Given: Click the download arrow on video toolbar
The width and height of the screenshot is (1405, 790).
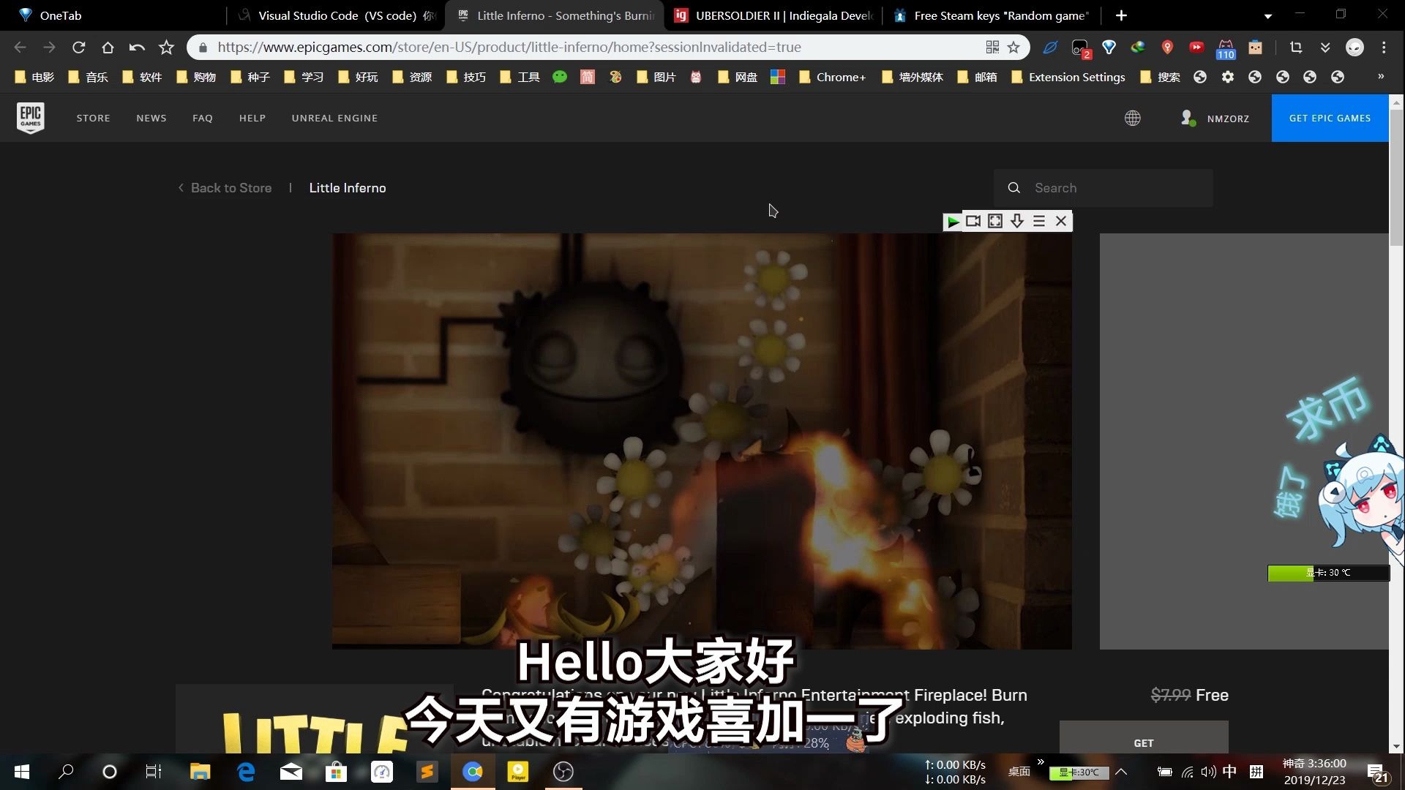Looking at the screenshot, I should click(1017, 221).
